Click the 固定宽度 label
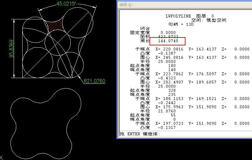Image resolution: width=252 pixels, height=160 pixels. tap(140, 33)
